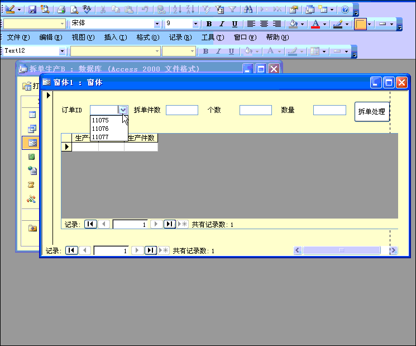Click the 数量 input field

point(329,110)
